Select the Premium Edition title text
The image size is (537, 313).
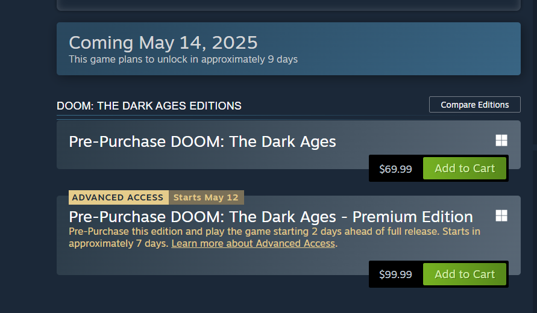pyautogui.click(x=271, y=217)
